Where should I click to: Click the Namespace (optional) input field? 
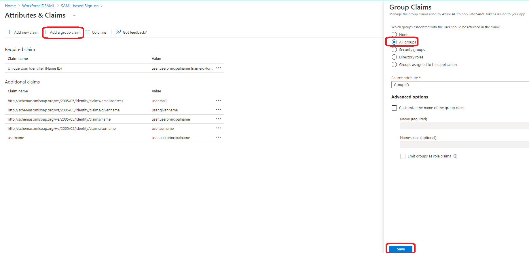pos(464,144)
